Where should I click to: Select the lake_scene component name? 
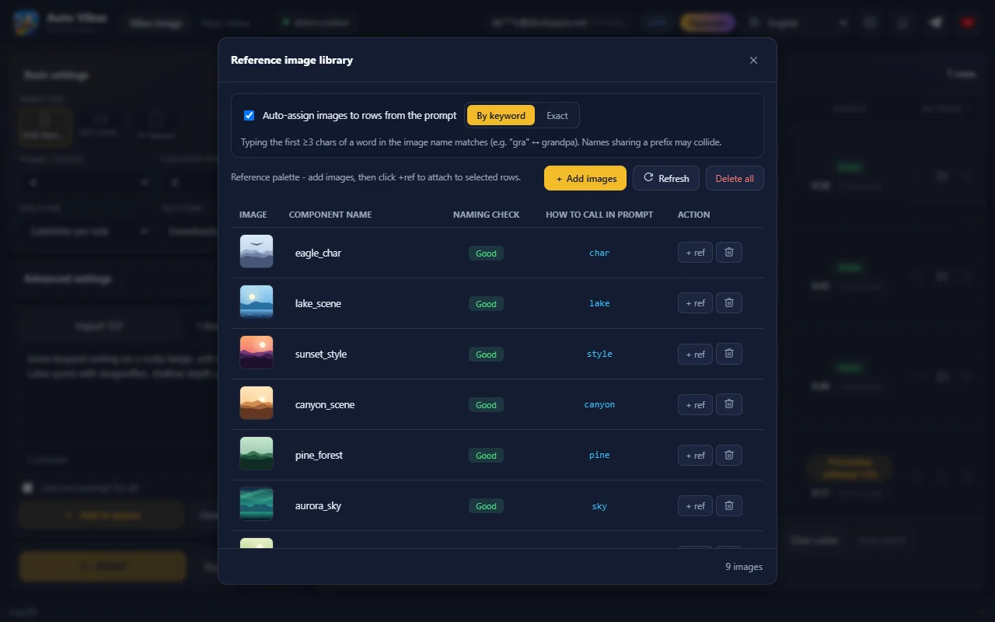[x=318, y=303]
